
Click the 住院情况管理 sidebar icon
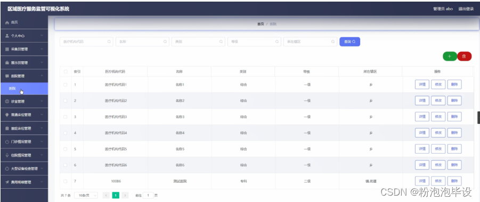(7, 155)
